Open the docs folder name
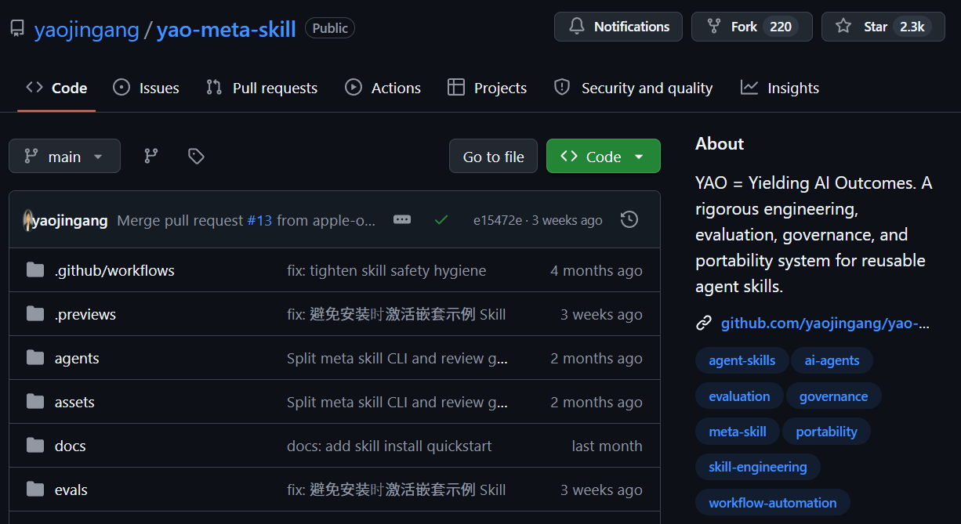 pyautogui.click(x=71, y=446)
